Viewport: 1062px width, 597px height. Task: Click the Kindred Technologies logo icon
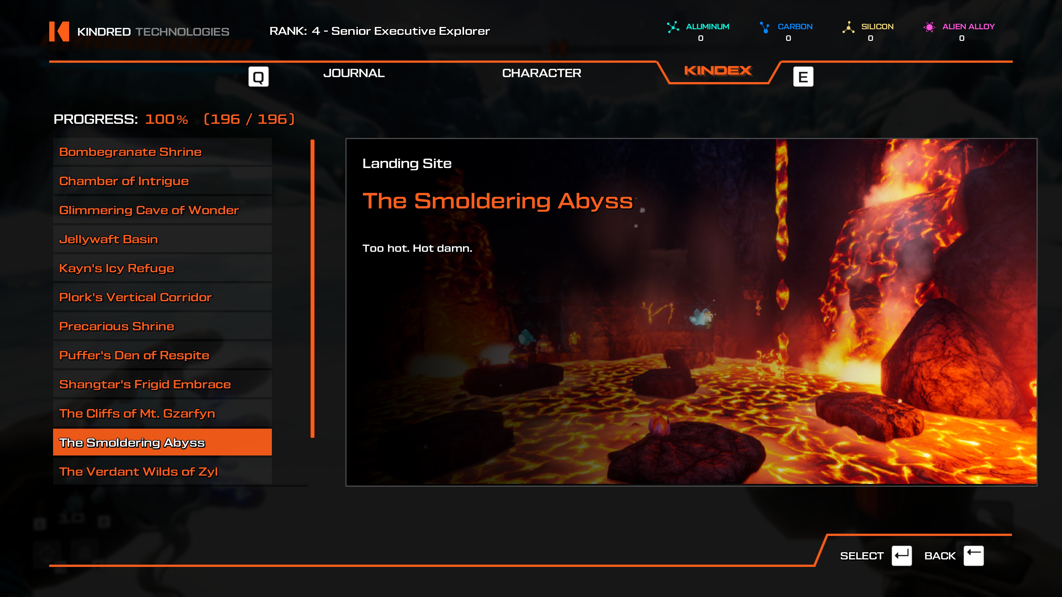coord(59,31)
